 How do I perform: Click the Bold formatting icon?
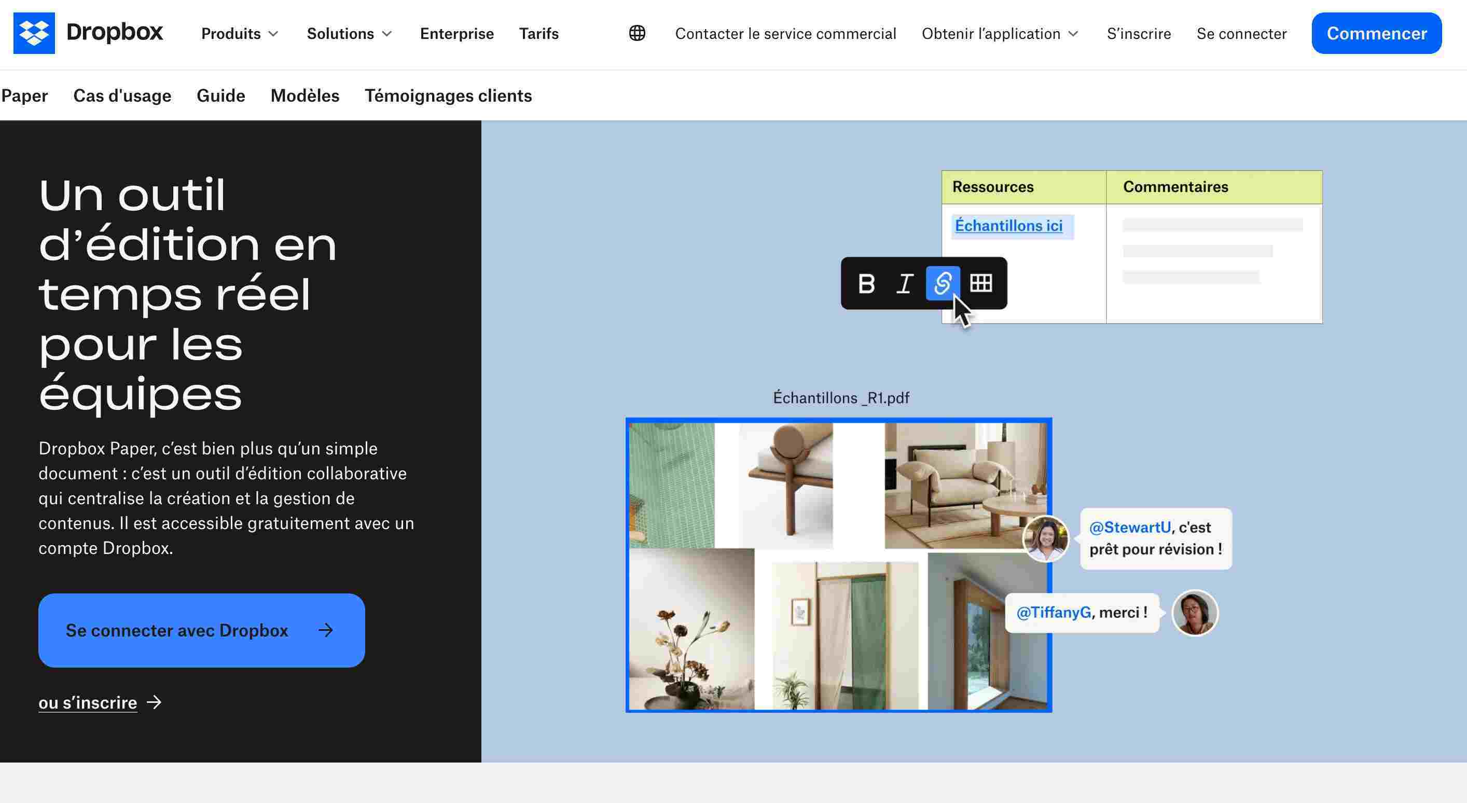point(866,283)
